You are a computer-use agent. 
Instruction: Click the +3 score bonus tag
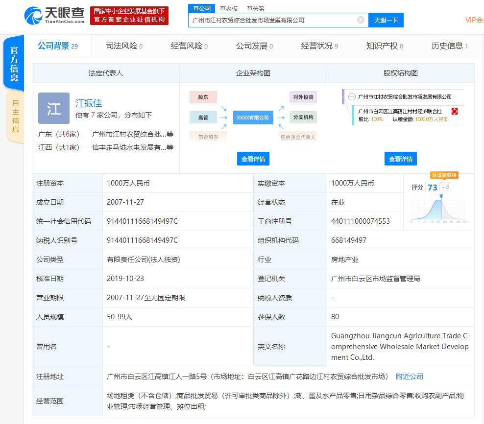(445, 187)
